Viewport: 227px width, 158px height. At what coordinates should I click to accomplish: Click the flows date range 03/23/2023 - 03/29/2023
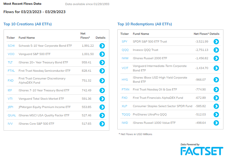point(43,12)
